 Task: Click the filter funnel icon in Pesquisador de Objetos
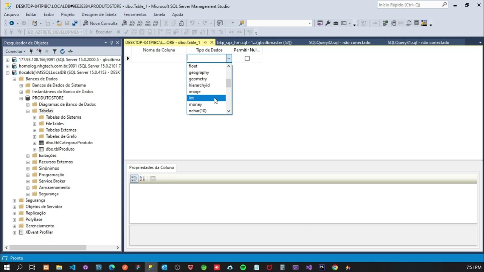54,51
